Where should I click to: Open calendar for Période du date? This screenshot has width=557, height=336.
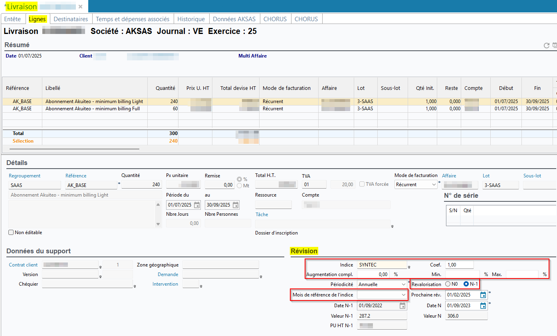click(x=197, y=205)
